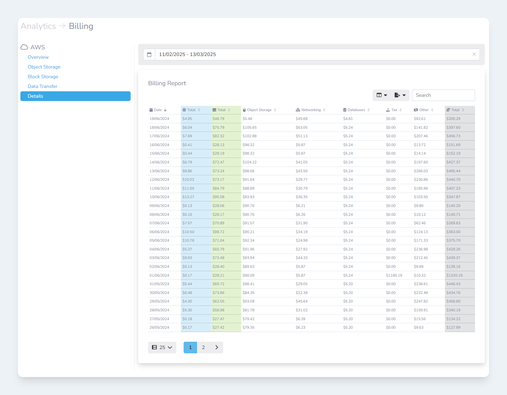The height and width of the screenshot is (395, 507).
Task: Open the Overview sidebar link
Action: coord(38,57)
